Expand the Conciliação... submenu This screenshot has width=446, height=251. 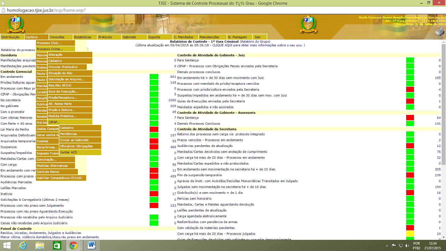pyautogui.click(x=55, y=160)
